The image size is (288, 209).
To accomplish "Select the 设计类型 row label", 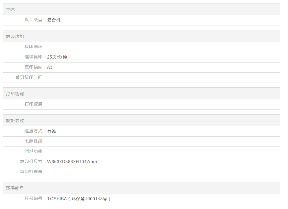I will pos(33,20).
